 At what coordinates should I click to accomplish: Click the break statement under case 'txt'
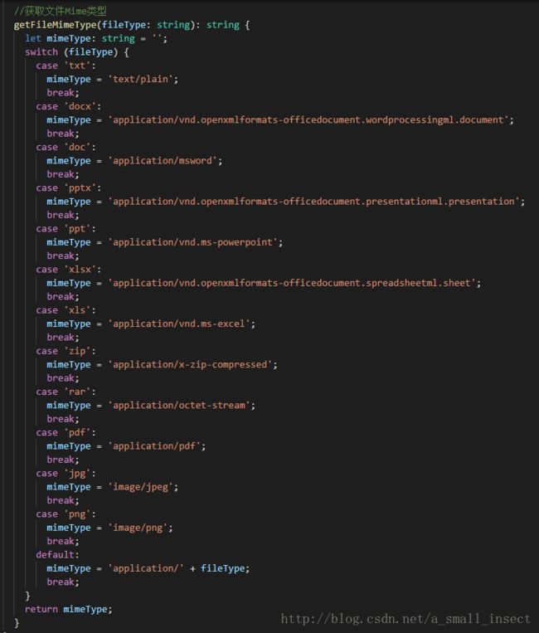tap(63, 93)
